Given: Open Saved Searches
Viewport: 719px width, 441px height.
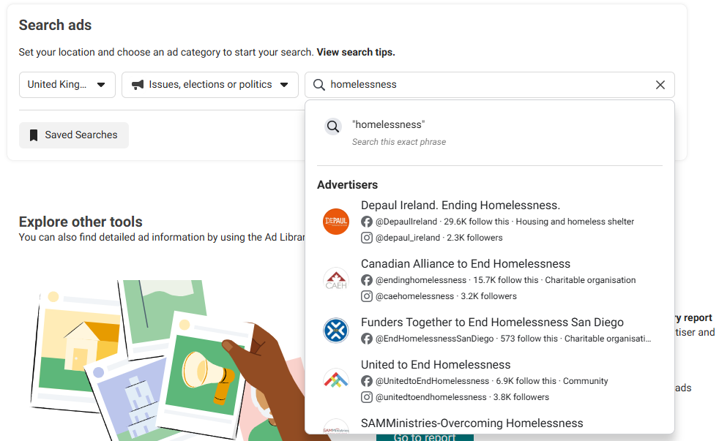Looking at the screenshot, I should pyautogui.click(x=74, y=135).
